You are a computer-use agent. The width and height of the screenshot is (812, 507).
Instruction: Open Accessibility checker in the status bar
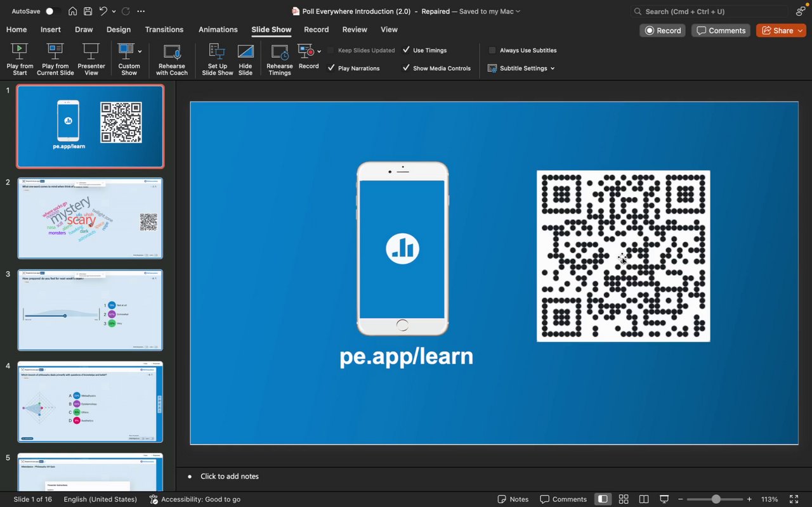point(195,499)
